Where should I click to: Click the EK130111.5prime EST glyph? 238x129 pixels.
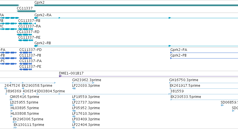[x=15, y=128]
